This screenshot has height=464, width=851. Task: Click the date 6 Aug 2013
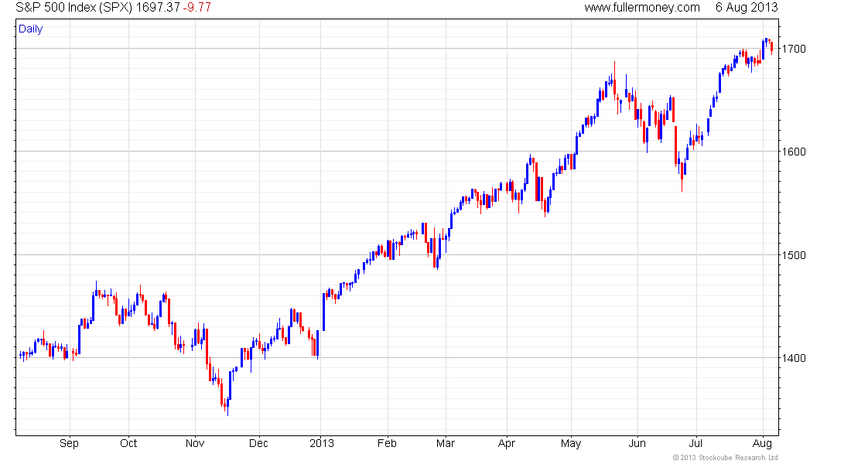tap(747, 7)
